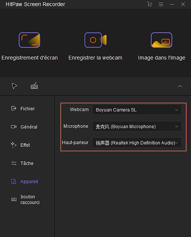The image size is (191, 237).
Task: Close the HitPaw Screen Recorder window
Action: (183, 4)
